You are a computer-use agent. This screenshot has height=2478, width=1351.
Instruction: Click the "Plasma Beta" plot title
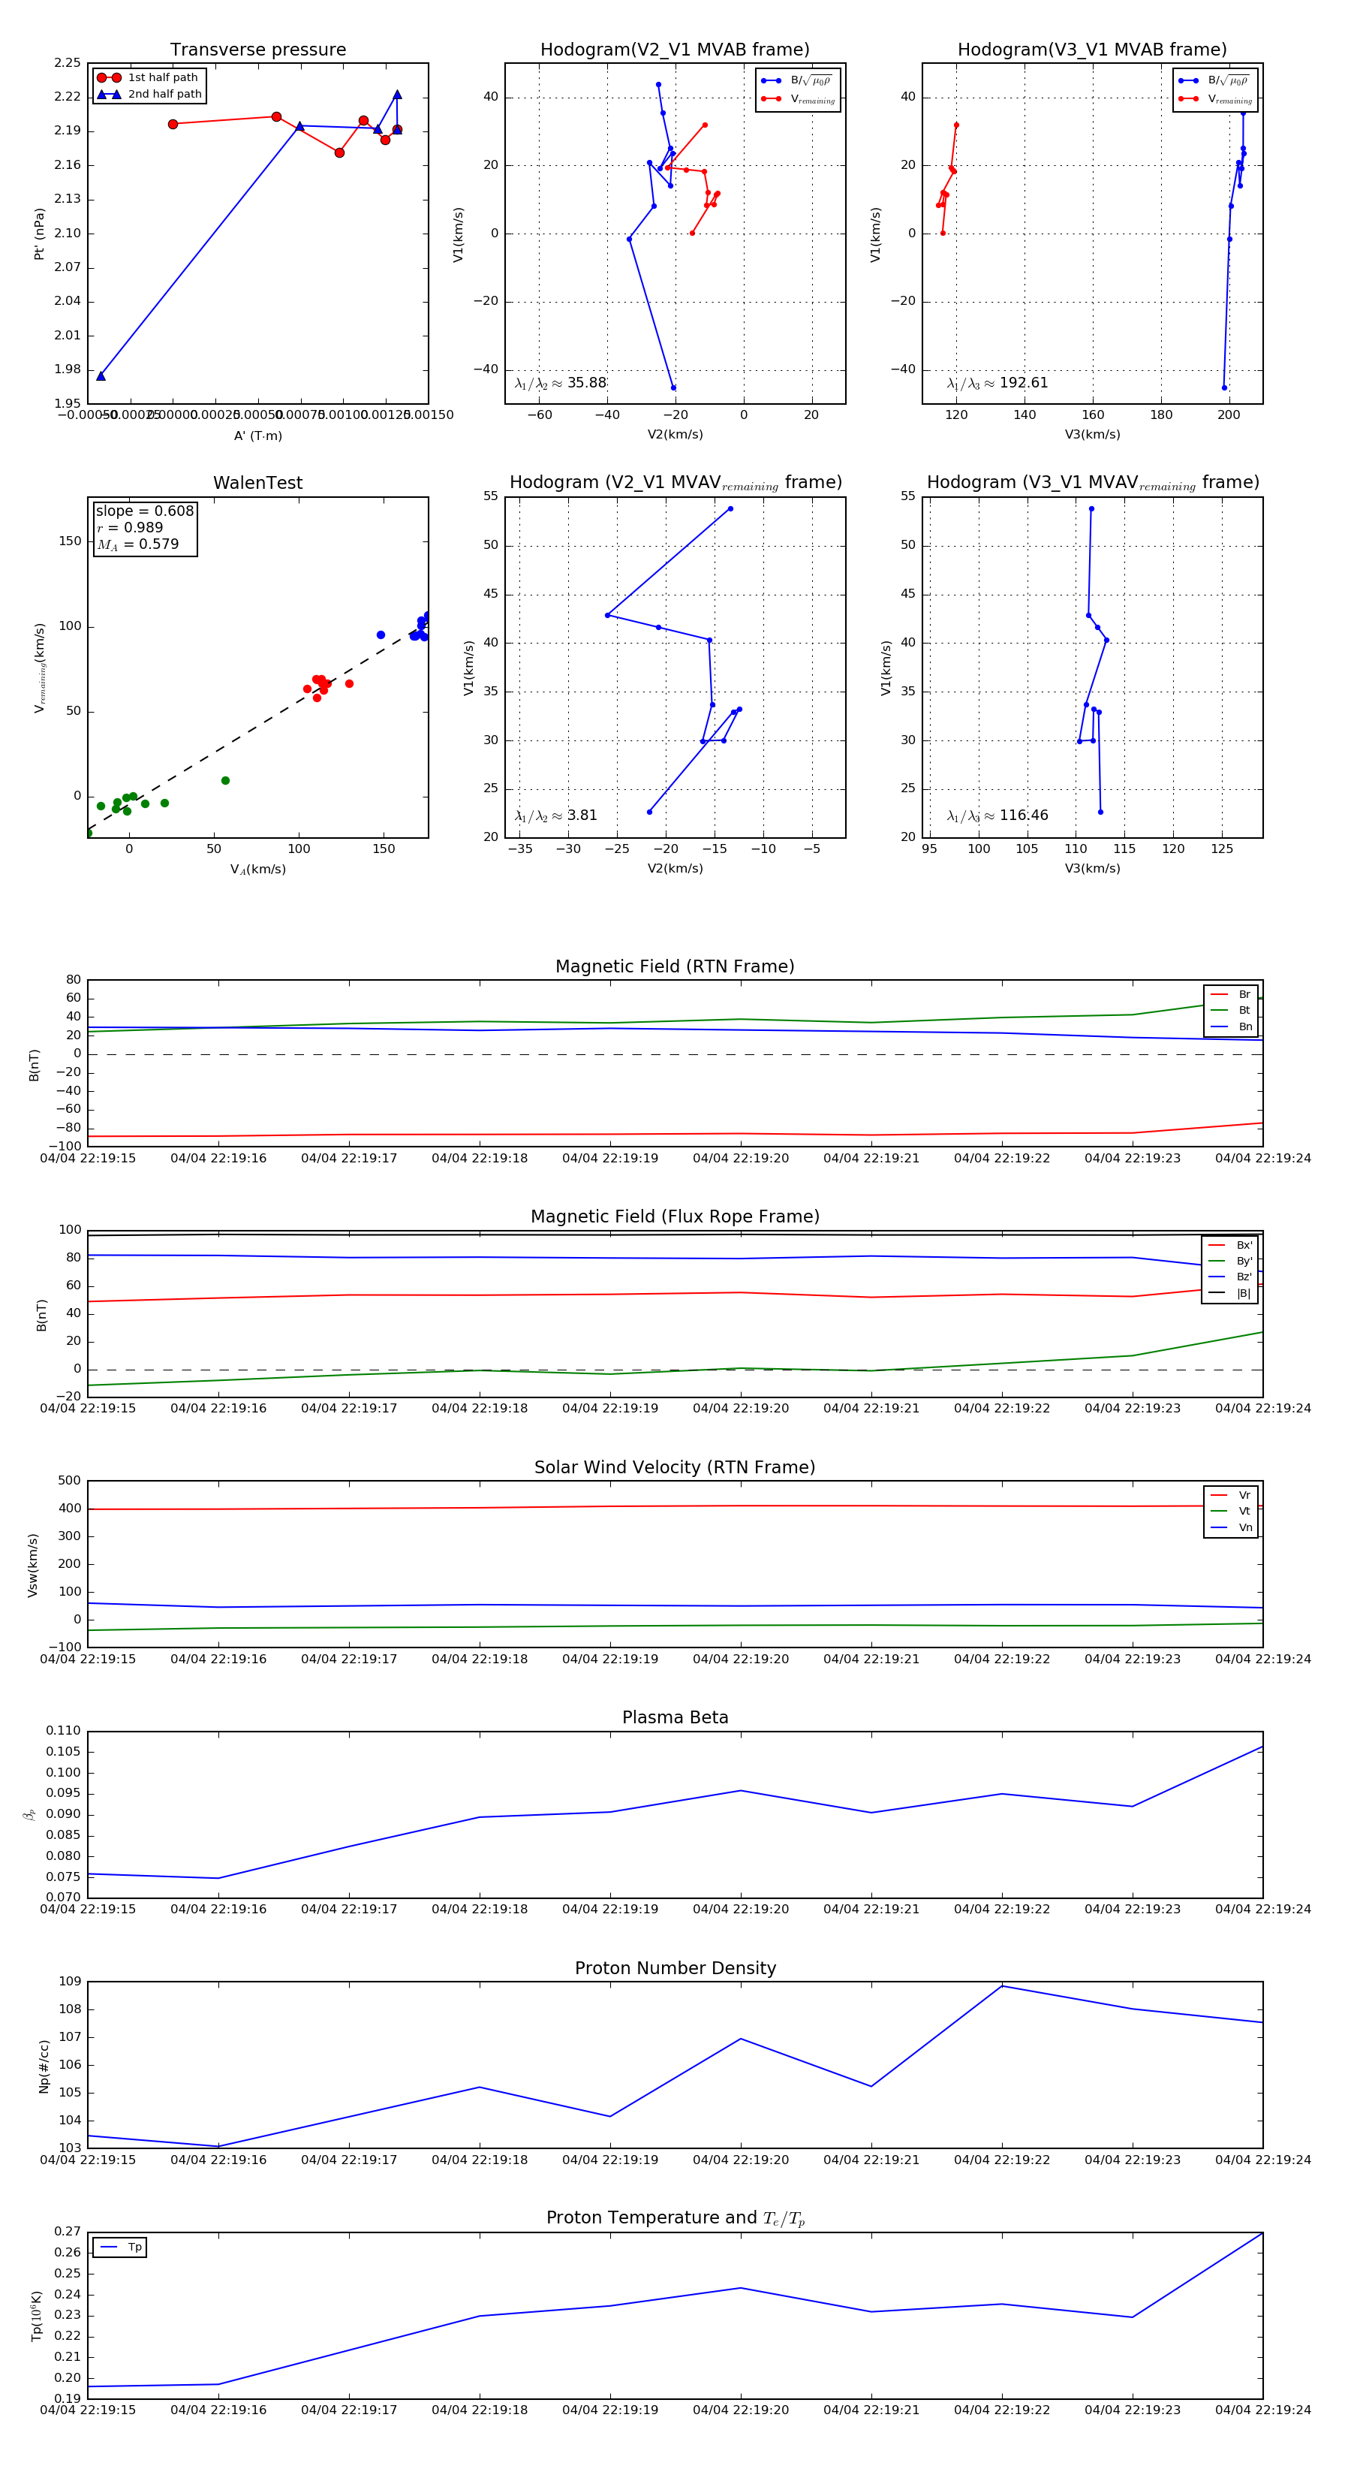[675, 1718]
